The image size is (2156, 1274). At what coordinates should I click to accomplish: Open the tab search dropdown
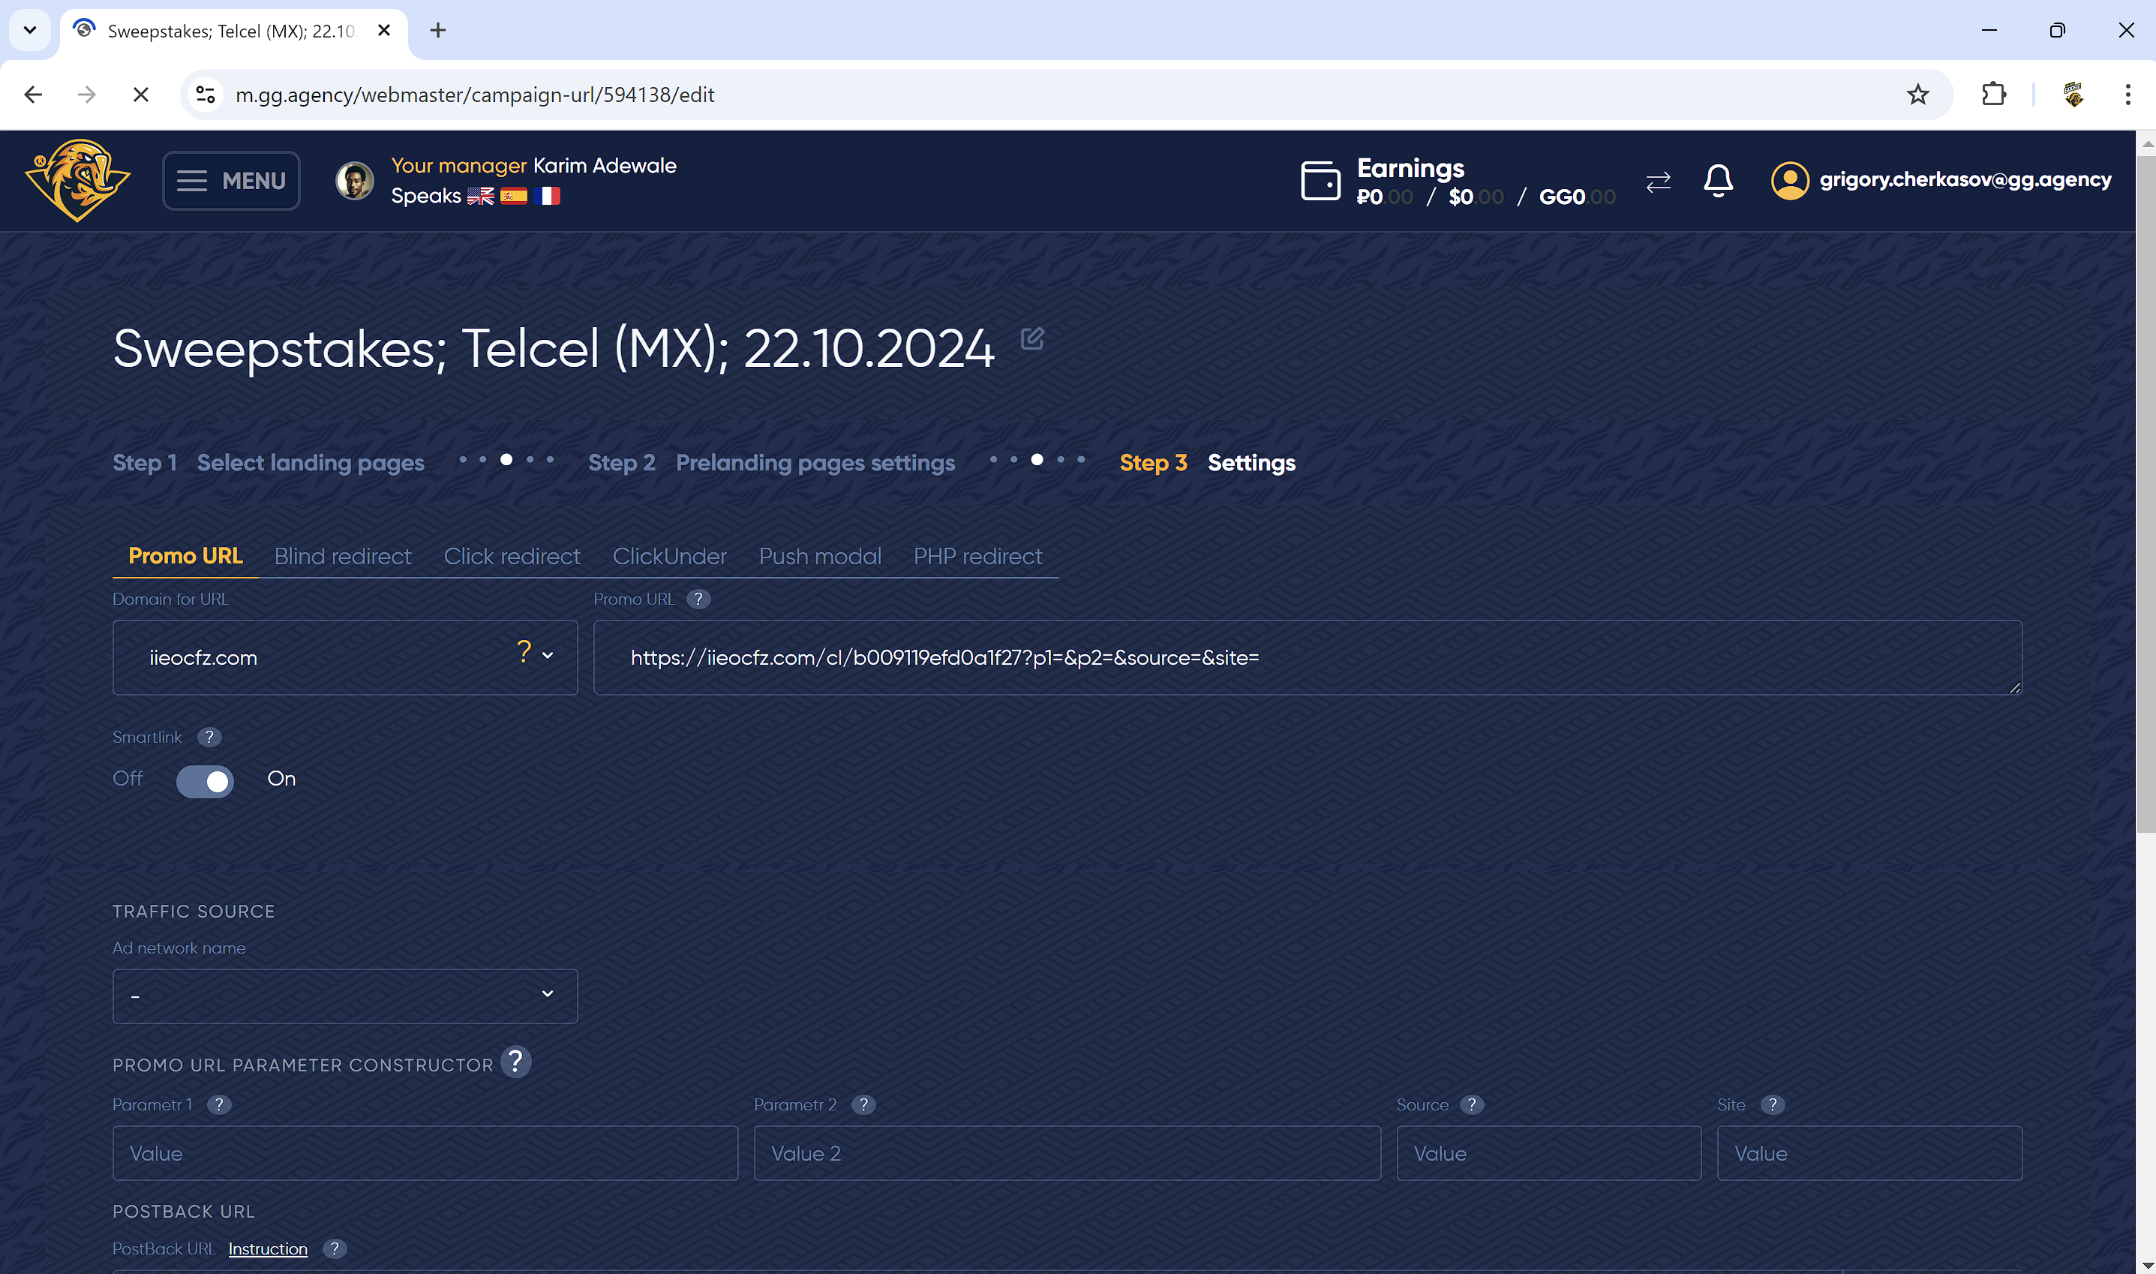[30, 31]
